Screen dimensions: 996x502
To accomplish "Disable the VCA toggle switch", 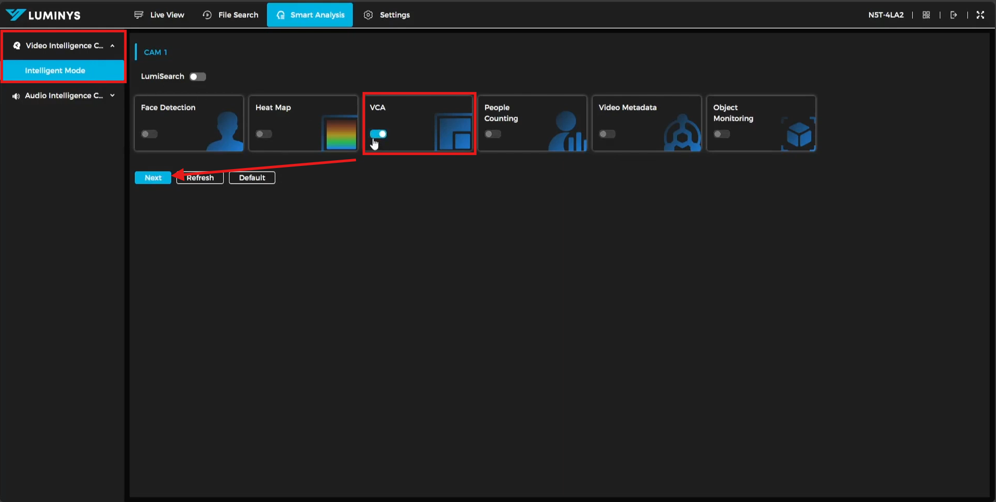I will tap(378, 134).
